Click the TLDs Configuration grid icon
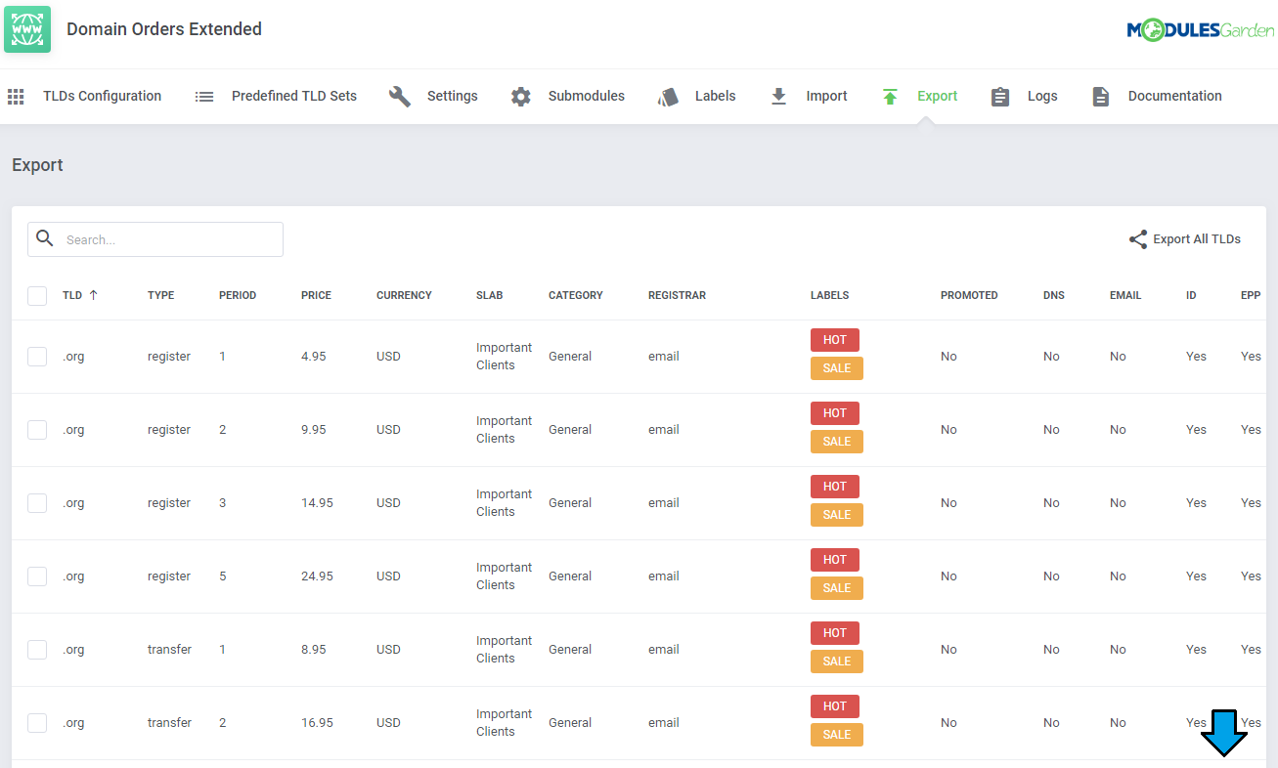 click(x=16, y=97)
